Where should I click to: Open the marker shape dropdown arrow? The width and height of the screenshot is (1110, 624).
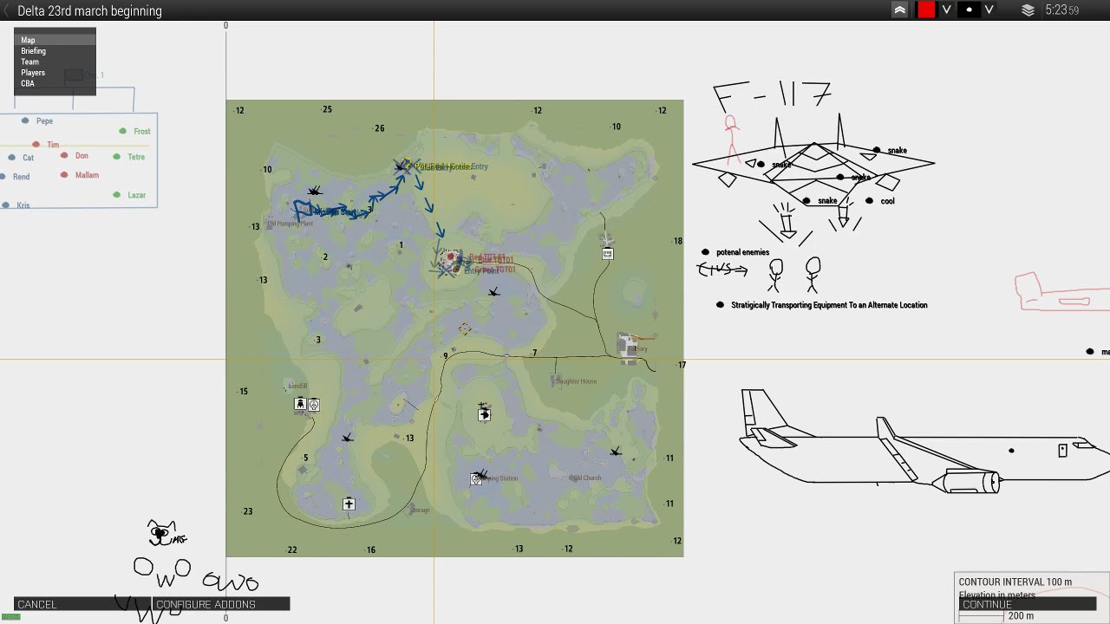click(x=989, y=10)
